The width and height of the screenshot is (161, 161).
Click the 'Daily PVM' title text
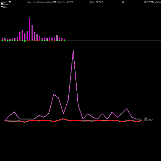[x=6, y=2]
